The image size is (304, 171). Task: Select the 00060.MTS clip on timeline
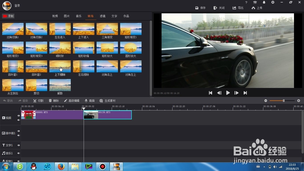(x=52, y=115)
